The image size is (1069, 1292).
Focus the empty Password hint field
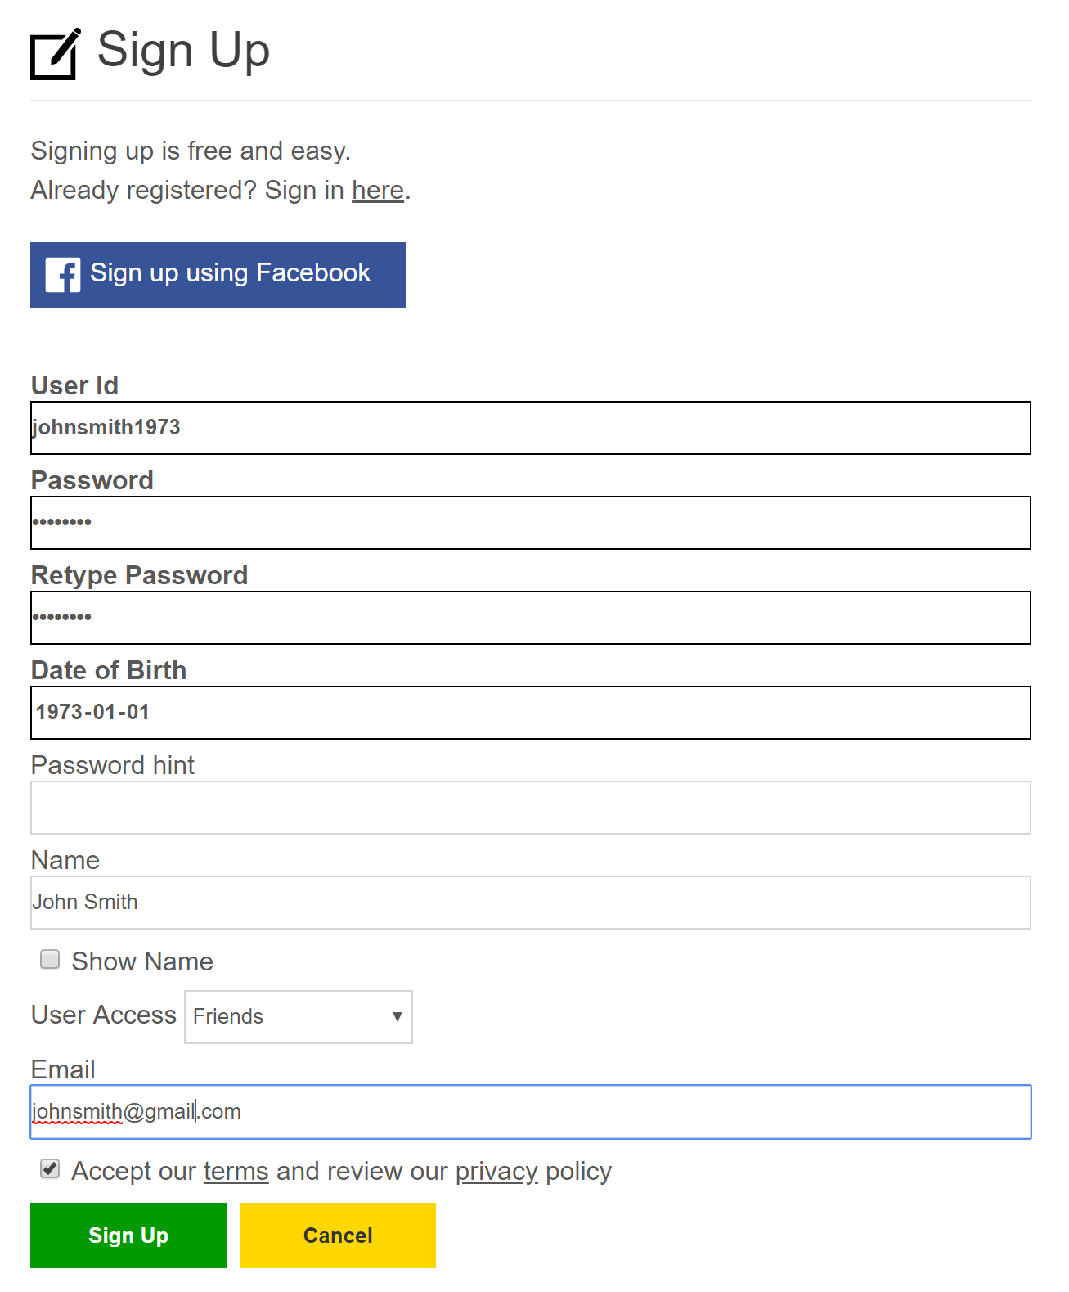click(x=531, y=808)
